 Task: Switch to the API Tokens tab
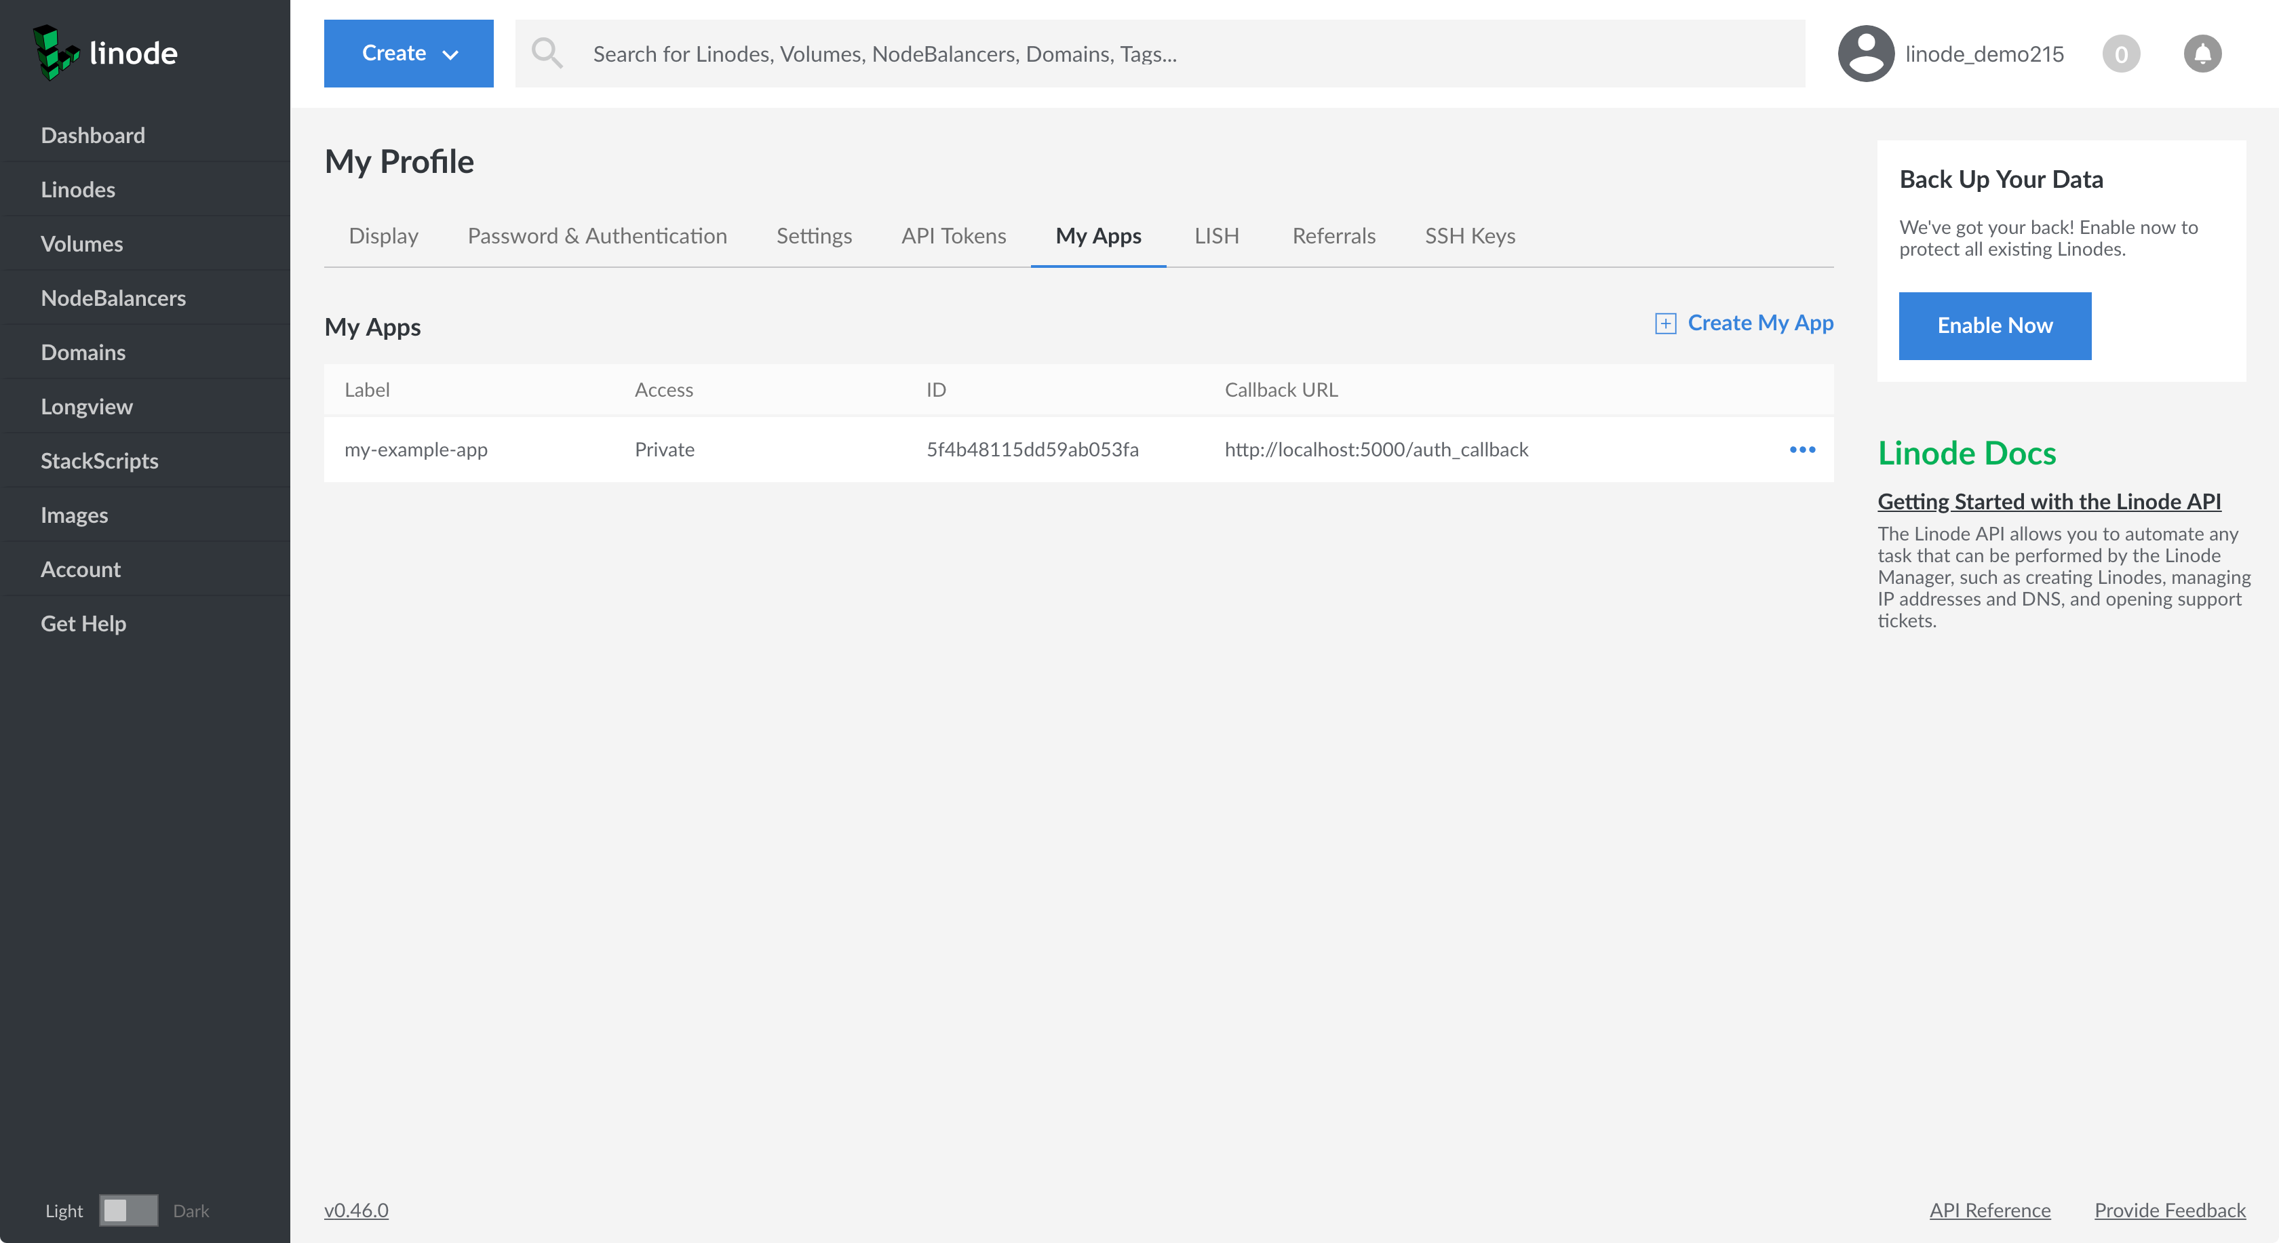(x=954, y=235)
